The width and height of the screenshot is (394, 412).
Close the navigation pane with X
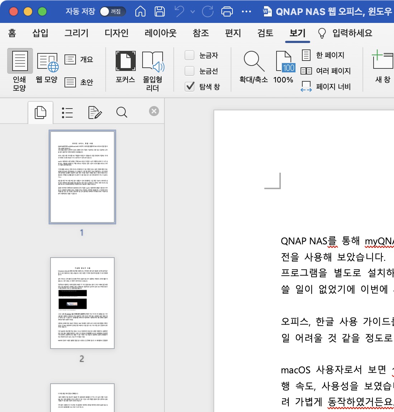coord(154,111)
